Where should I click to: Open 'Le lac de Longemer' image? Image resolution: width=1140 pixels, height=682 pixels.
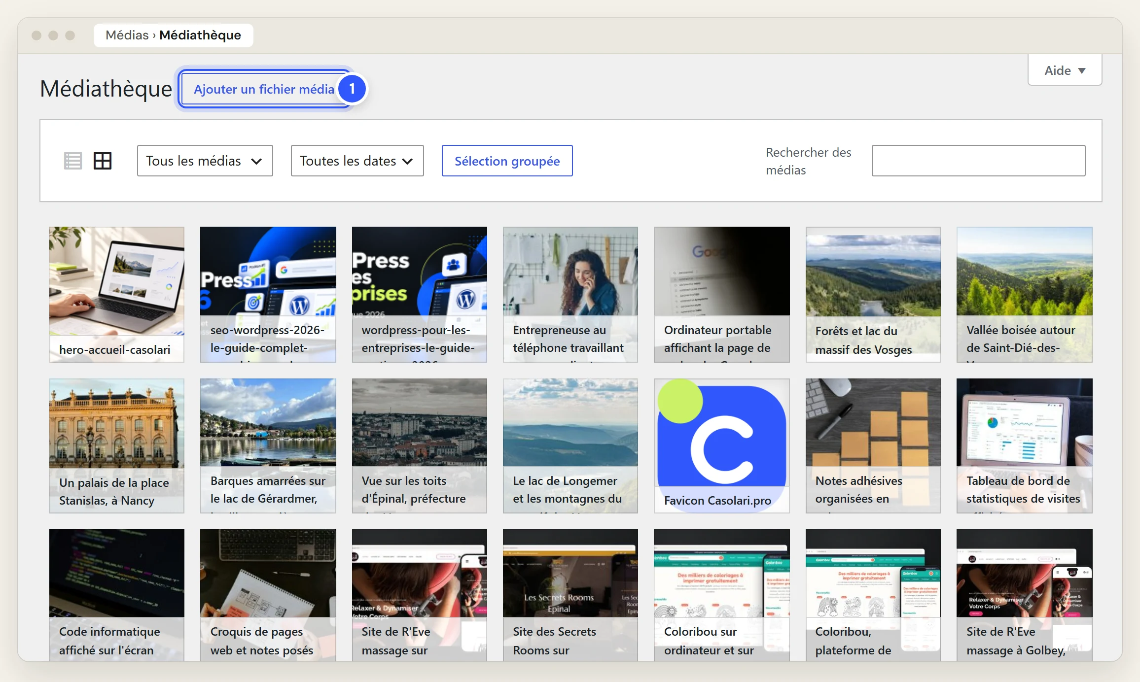click(570, 446)
